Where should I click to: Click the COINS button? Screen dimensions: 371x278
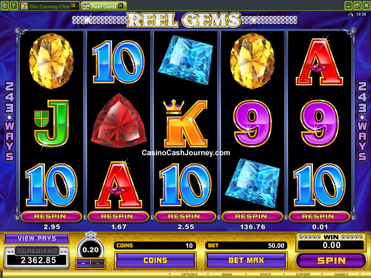click(155, 260)
